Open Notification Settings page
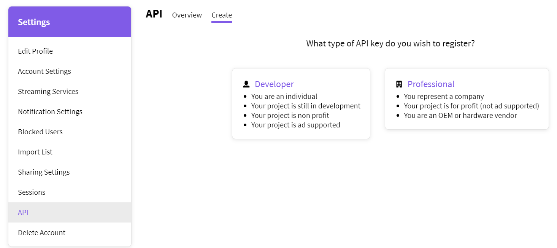This screenshot has width=557, height=248. click(50, 111)
